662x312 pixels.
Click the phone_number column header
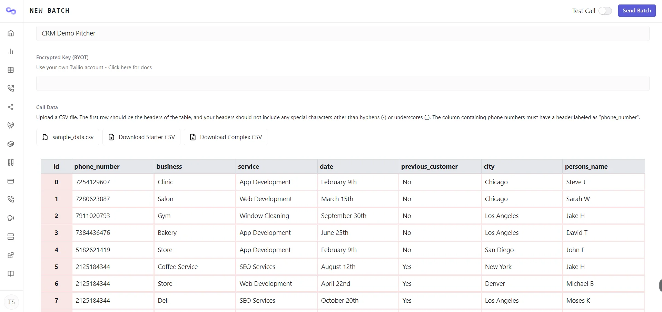(x=113, y=167)
